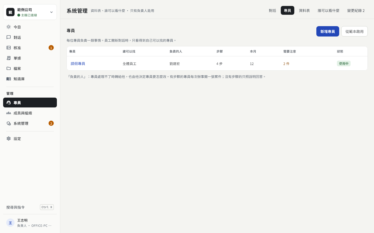Click the 成員與組織 people icon
The width and height of the screenshot is (374, 233).
point(9,113)
